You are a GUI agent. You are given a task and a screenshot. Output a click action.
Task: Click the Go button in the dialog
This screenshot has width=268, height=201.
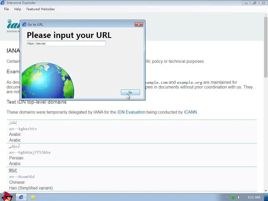[130, 92]
